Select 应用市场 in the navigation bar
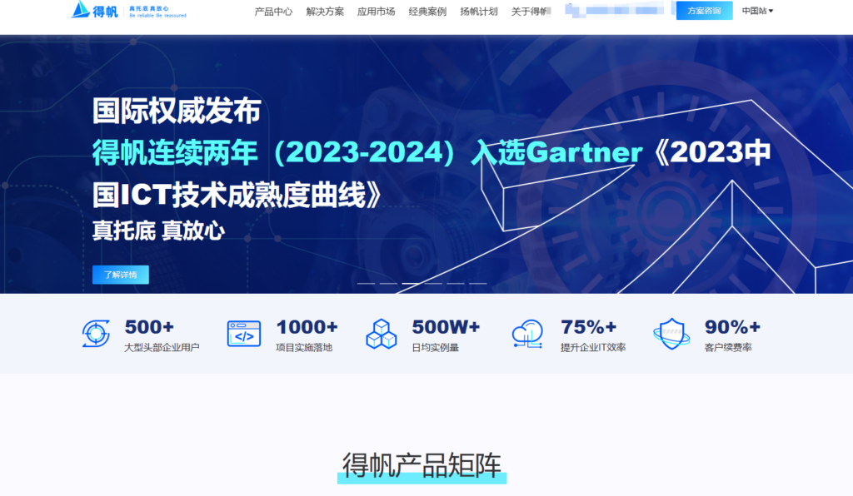The image size is (853, 496). (376, 12)
